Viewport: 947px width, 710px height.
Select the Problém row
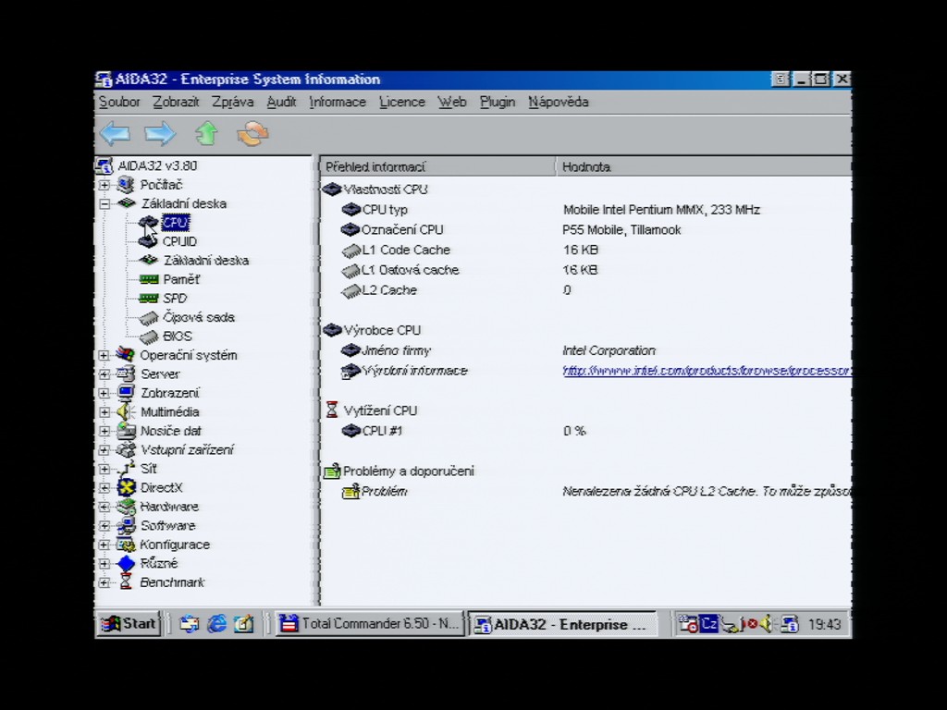(585, 492)
